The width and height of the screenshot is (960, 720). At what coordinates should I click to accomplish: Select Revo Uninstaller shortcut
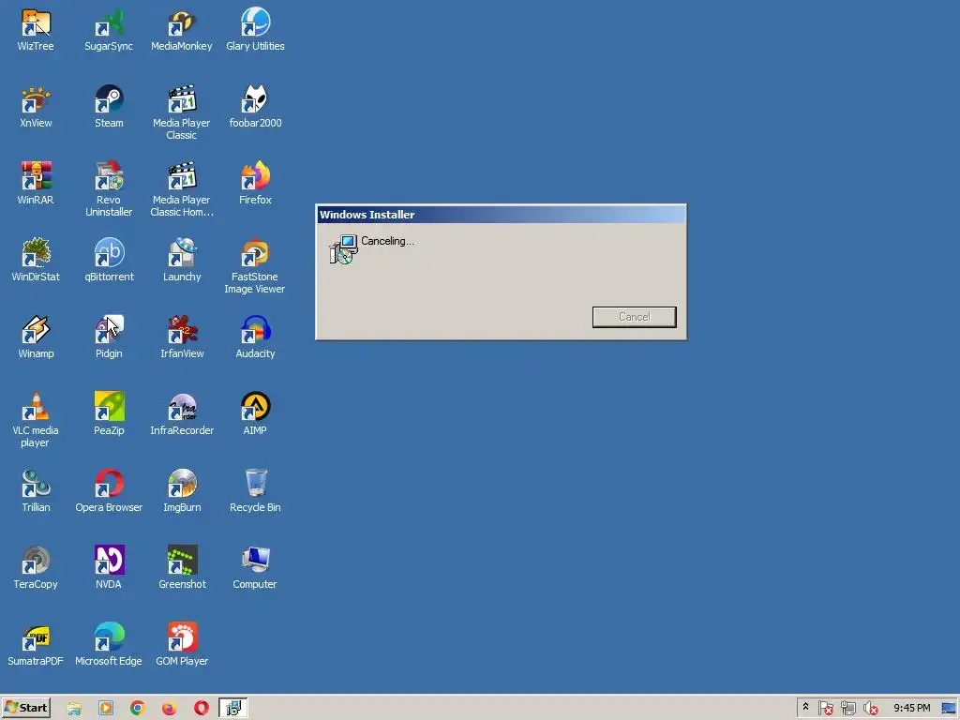coord(109,189)
